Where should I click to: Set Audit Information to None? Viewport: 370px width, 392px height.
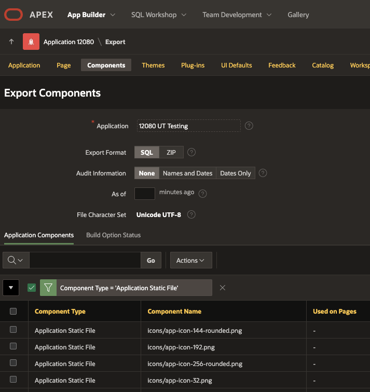click(x=147, y=173)
